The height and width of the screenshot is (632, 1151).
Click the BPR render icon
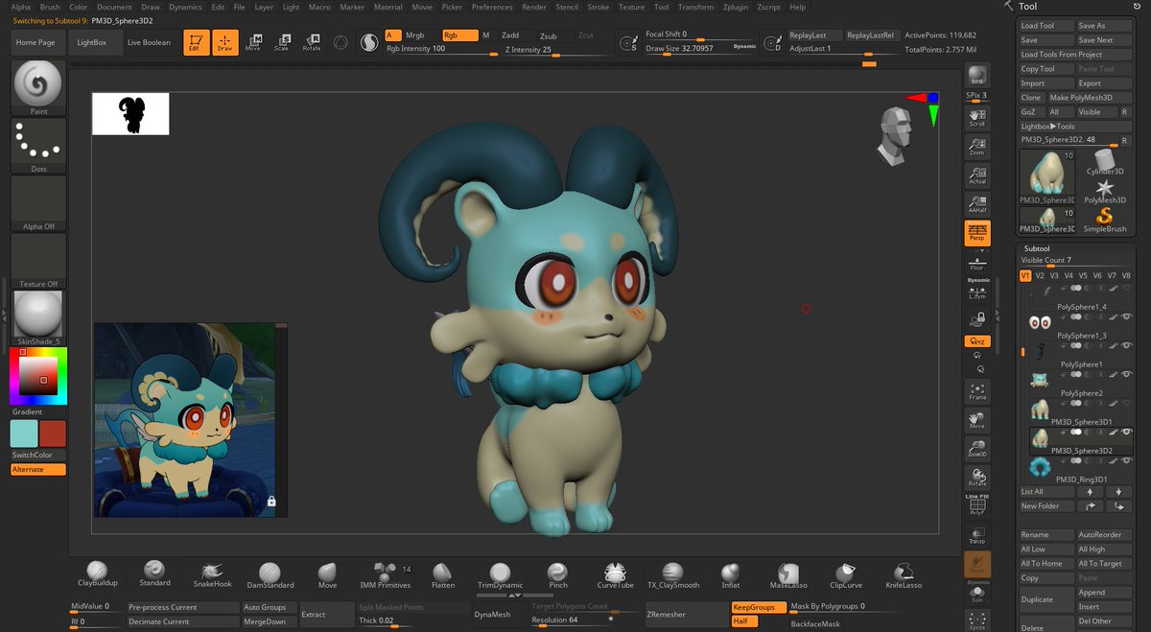click(977, 77)
